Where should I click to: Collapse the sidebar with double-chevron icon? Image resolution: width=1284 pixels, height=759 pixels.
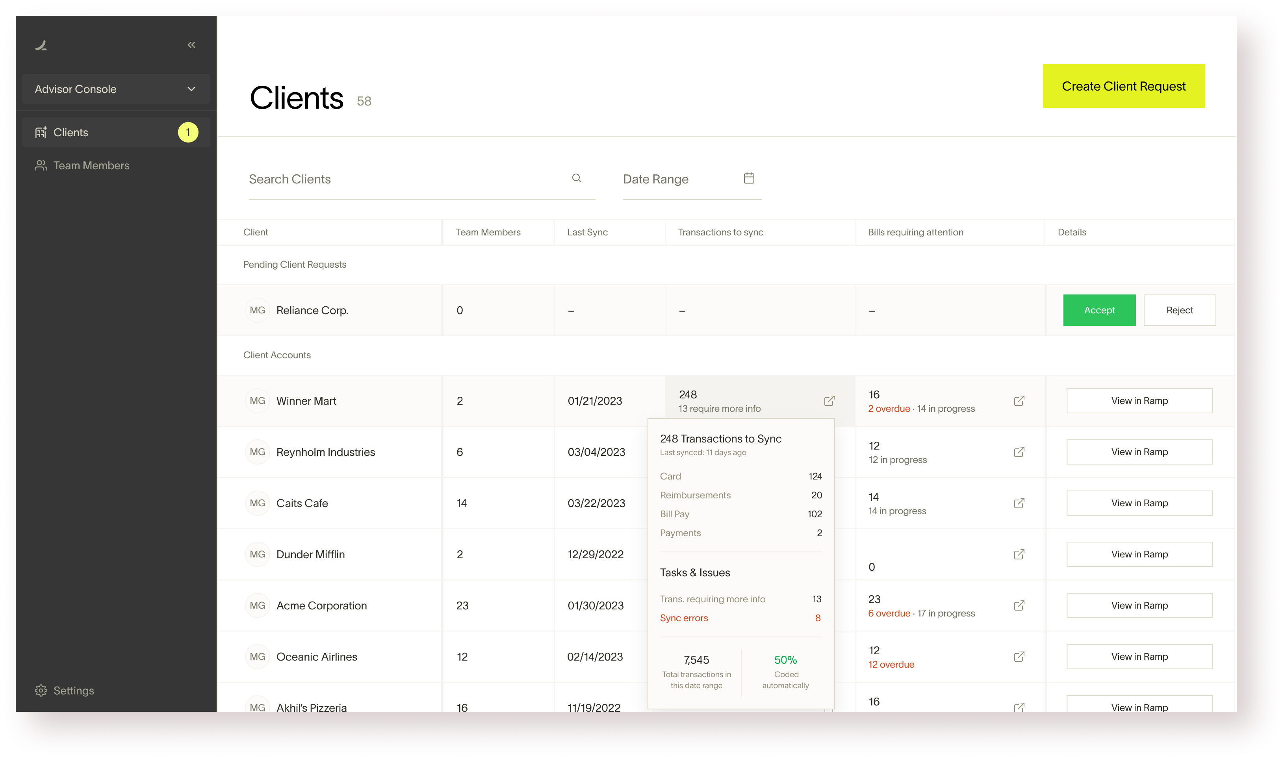(x=191, y=45)
